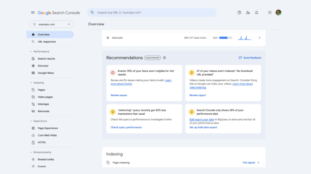The width and height of the screenshot is (311, 174).
Task: Collapse the Enhancements section
Action: pyautogui.click(x=31, y=152)
